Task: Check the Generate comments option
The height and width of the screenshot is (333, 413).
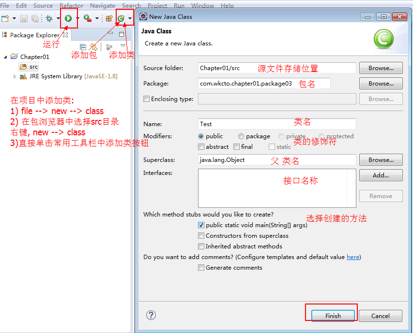Action: 201,268
